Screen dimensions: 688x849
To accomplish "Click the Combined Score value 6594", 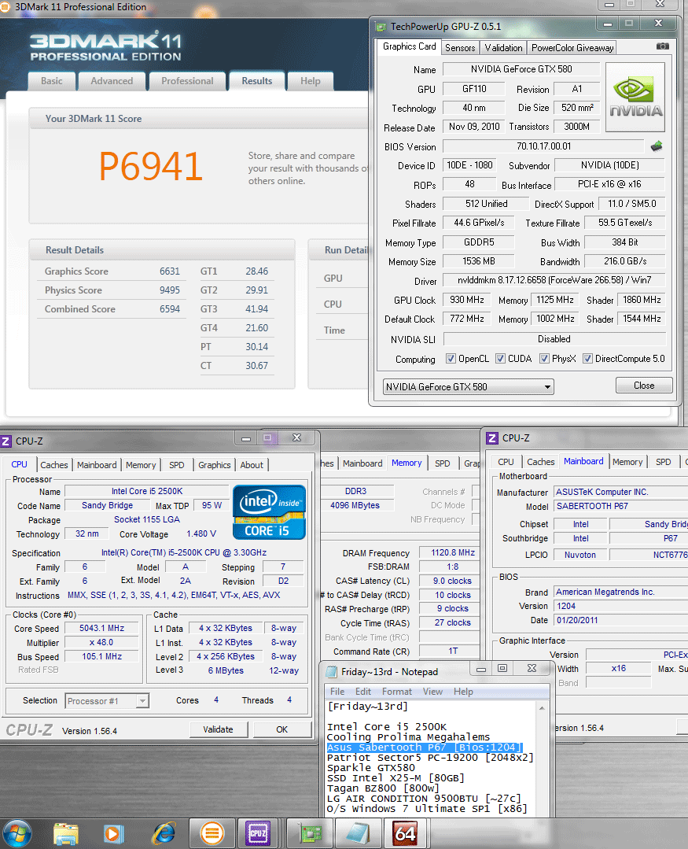I will pos(169,309).
